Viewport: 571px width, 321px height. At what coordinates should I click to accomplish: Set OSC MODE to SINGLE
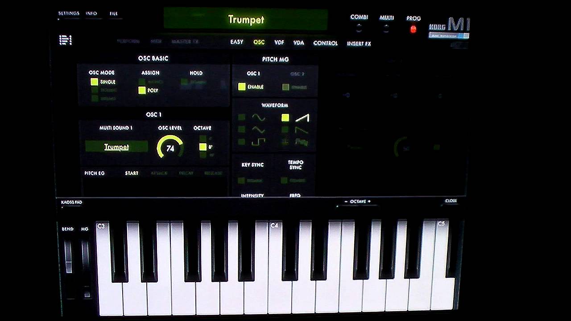point(94,82)
